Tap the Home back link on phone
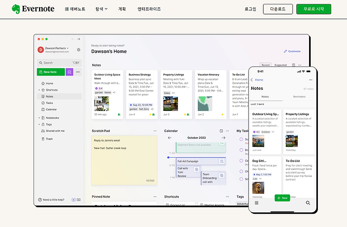The image size is (347, 227). click(x=257, y=80)
